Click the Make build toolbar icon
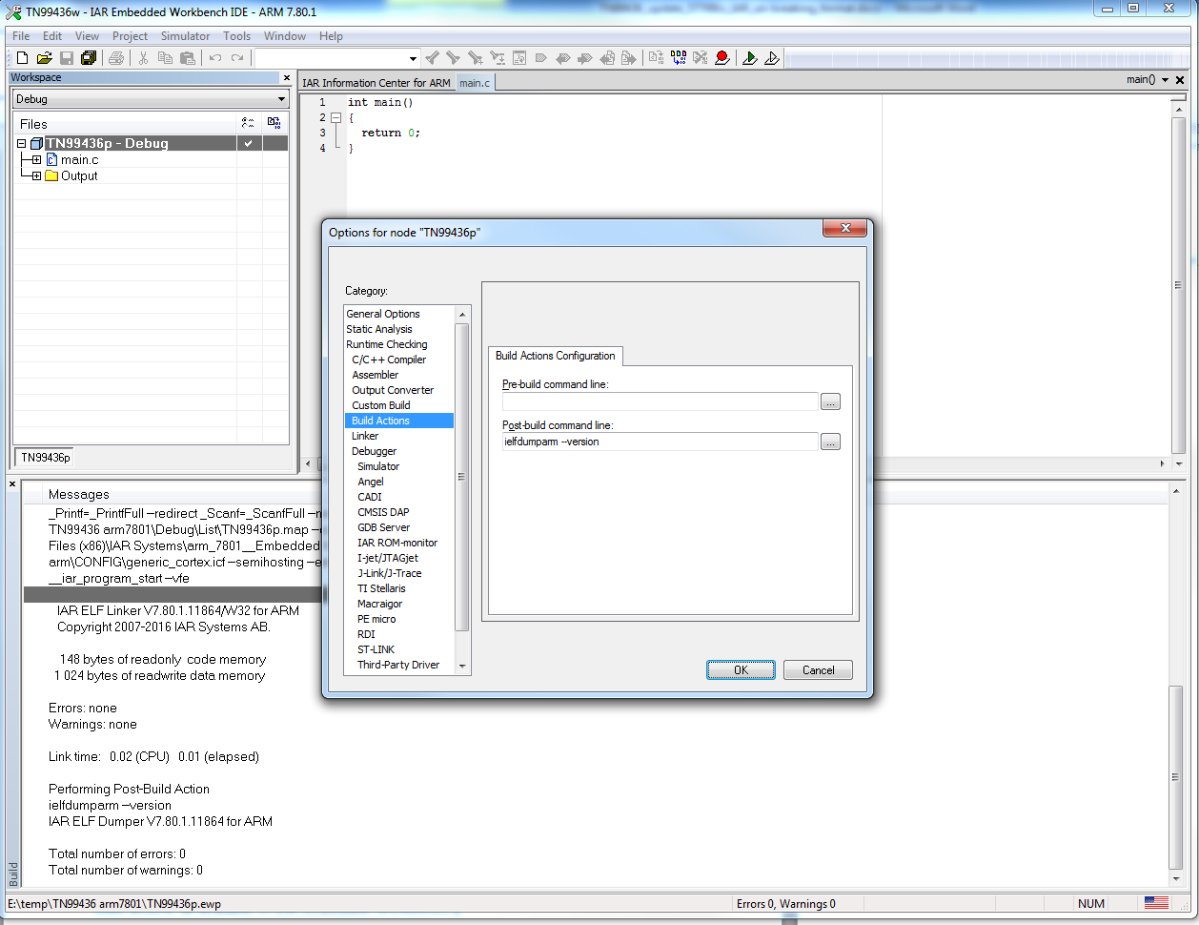Screen dimensions: 1199x925 (679, 58)
